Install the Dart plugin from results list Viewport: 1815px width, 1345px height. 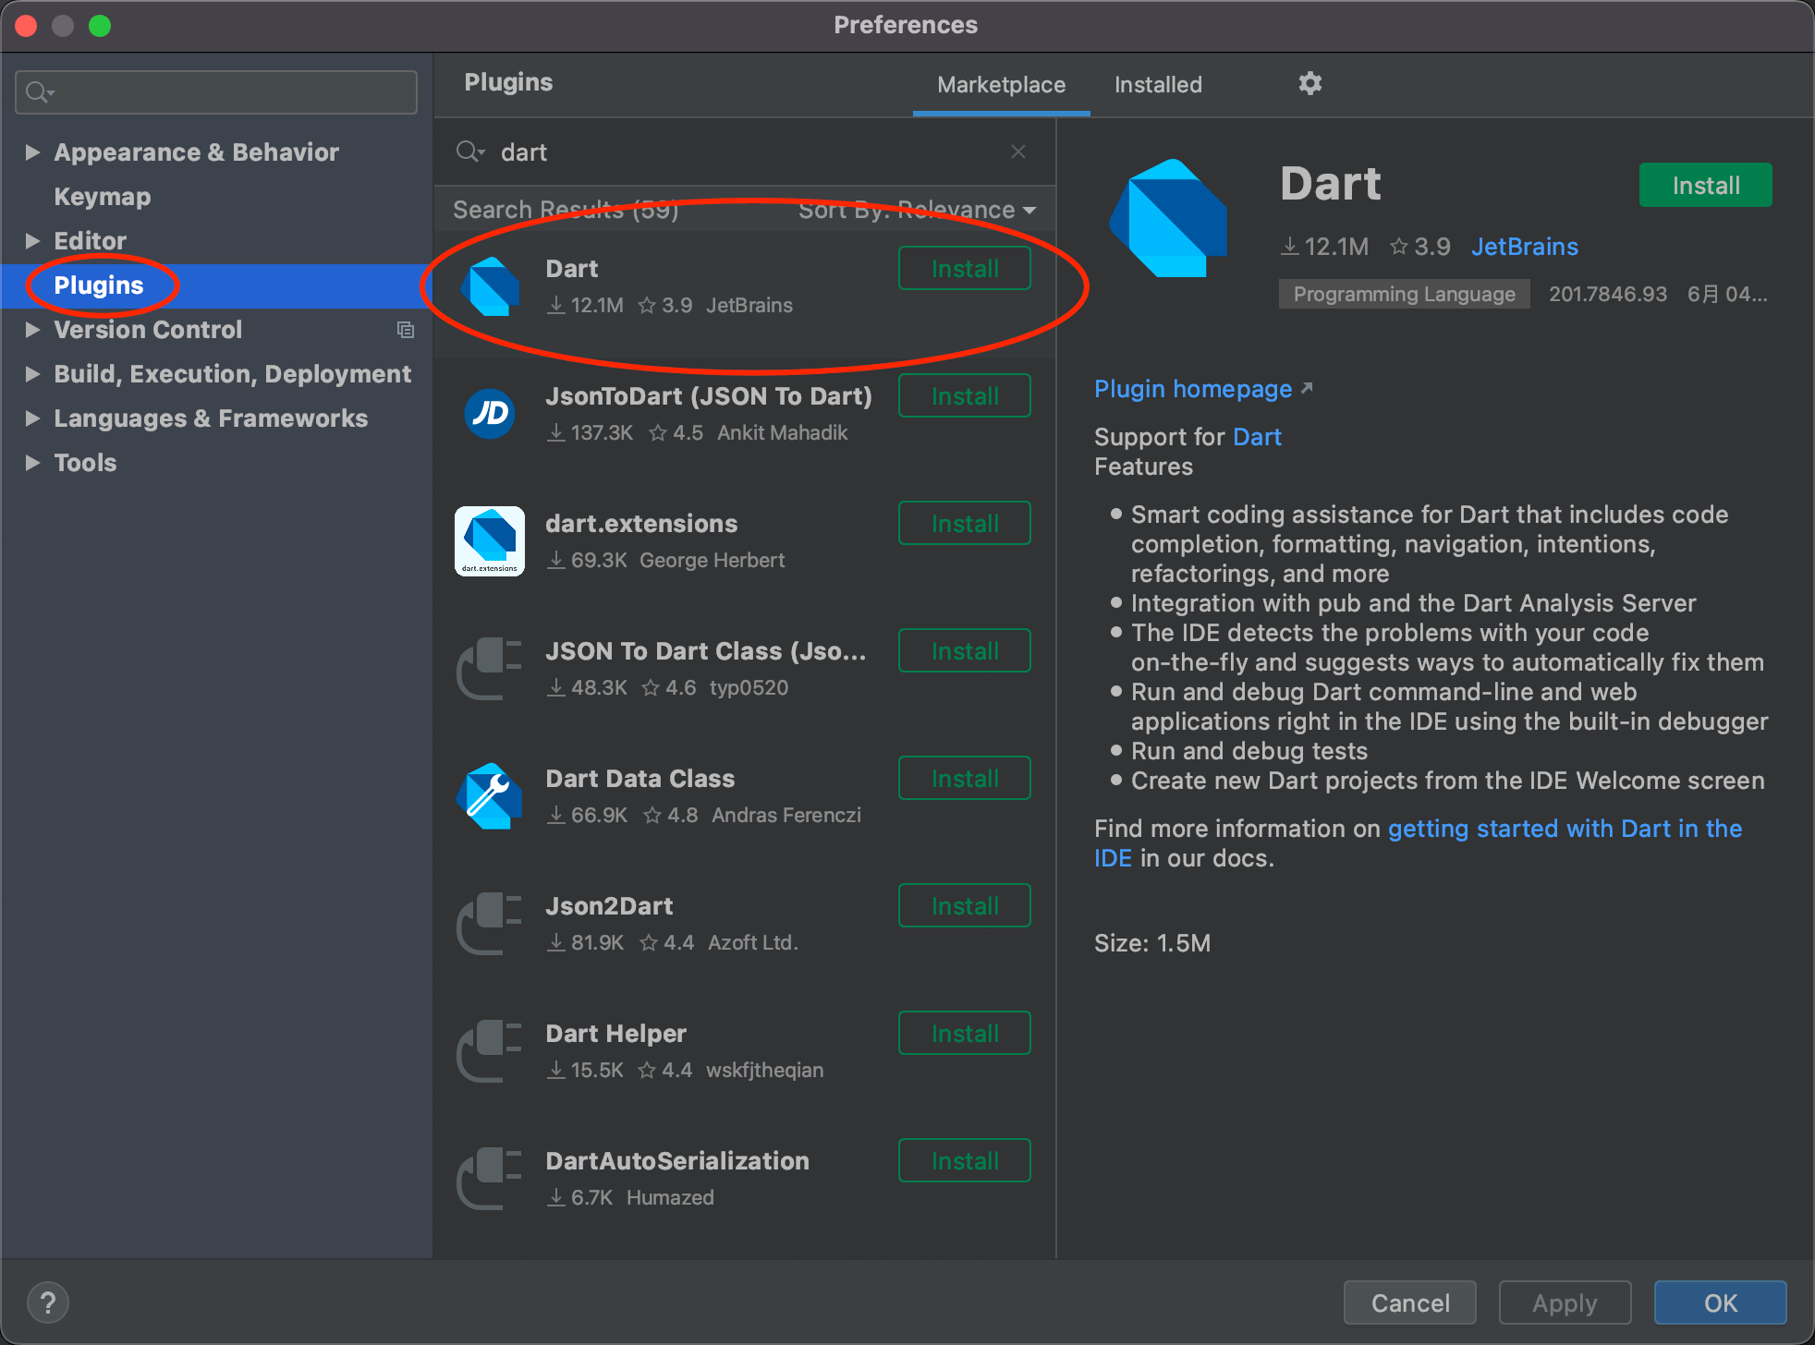click(965, 269)
